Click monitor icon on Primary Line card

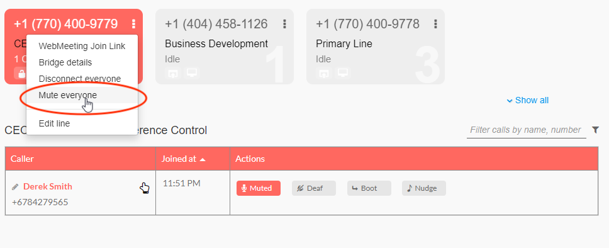tap(342, 72)
